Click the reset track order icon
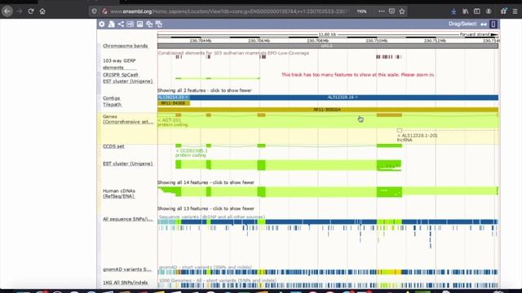 [x=159, y=24]
